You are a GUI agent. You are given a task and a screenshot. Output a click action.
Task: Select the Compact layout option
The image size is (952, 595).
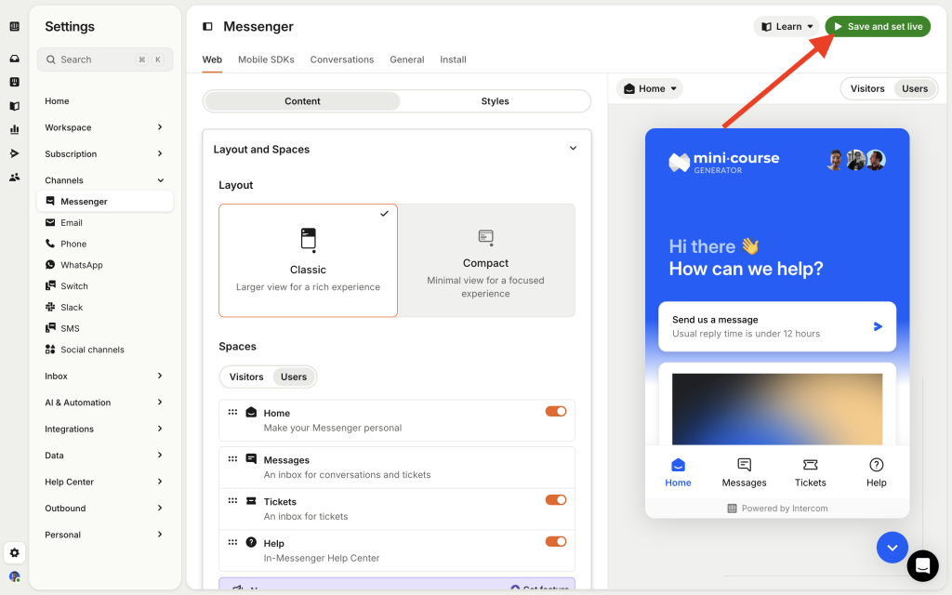pyautogui.click(x=485, y=260)
